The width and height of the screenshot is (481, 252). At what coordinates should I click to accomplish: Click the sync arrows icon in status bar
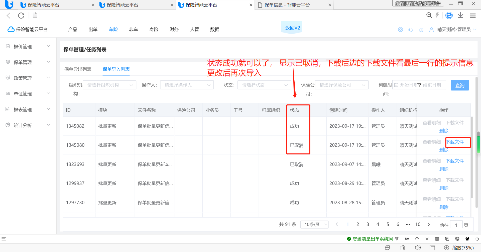pos(417,239)
